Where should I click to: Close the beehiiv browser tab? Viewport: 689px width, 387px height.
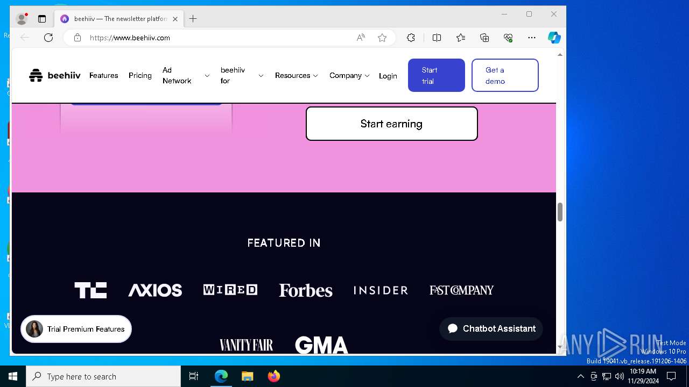click(175, 19)
